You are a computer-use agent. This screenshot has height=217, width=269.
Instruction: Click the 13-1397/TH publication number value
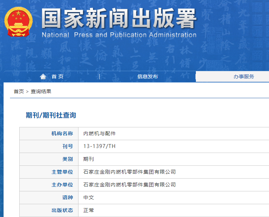click(x=100, y=146)
